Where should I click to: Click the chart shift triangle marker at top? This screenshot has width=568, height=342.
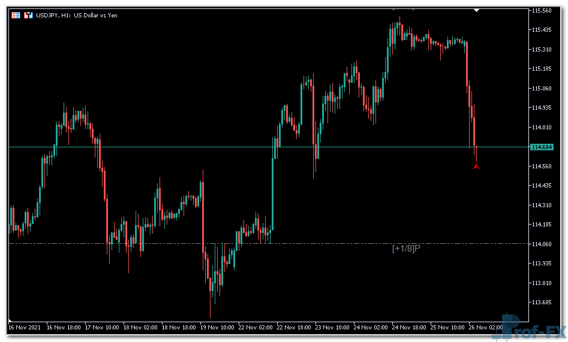pyautogui.click(x=476, y=10)
